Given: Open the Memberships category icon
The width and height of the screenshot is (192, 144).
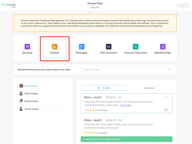Looking at the screenshot, I should (162, 47).
